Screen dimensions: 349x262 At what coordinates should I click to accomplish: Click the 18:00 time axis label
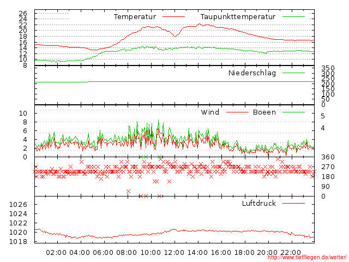[x=244, y=253]
